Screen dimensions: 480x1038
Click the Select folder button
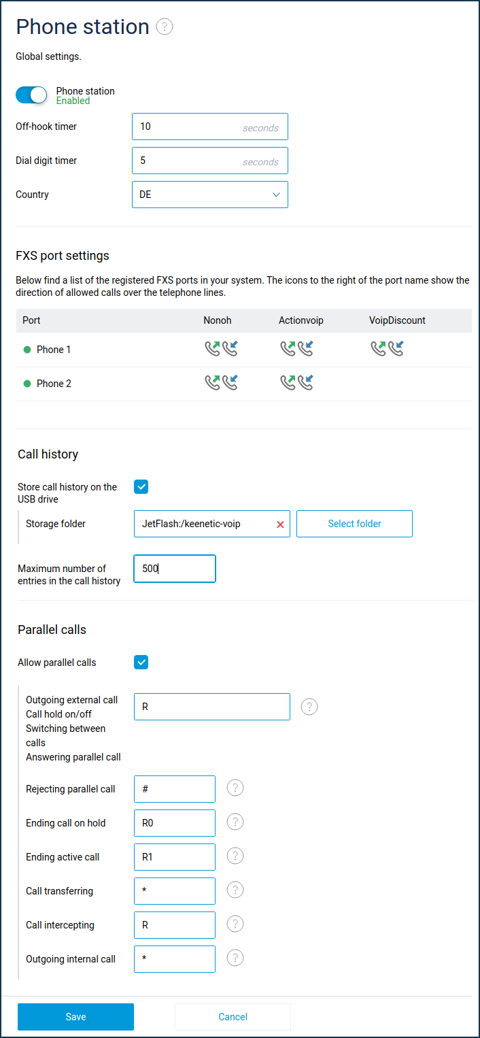(354, 524)
